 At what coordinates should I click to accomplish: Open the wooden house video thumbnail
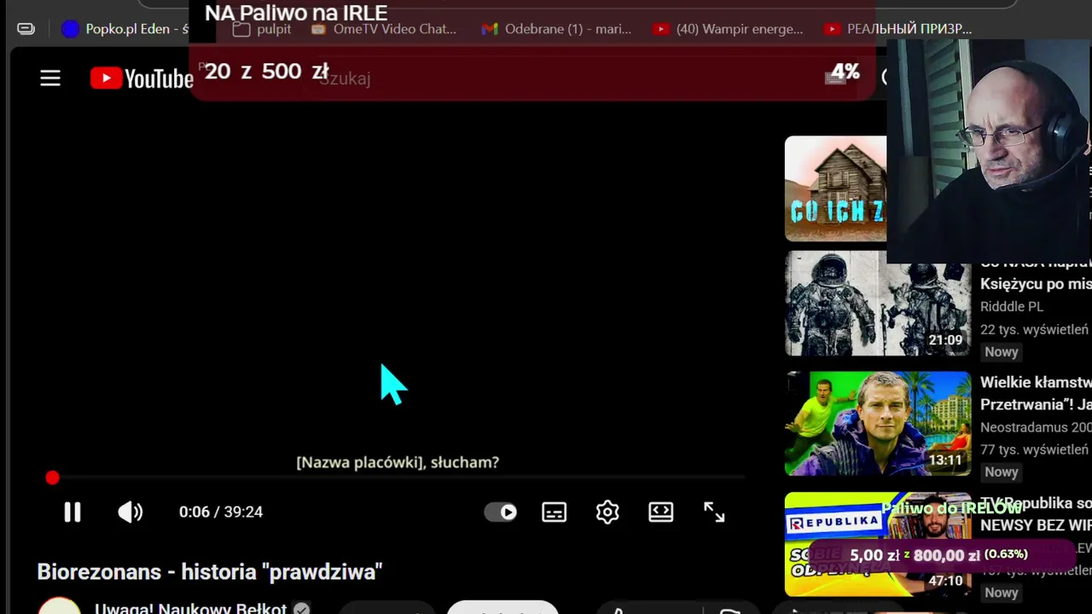(x=836, y=188)
